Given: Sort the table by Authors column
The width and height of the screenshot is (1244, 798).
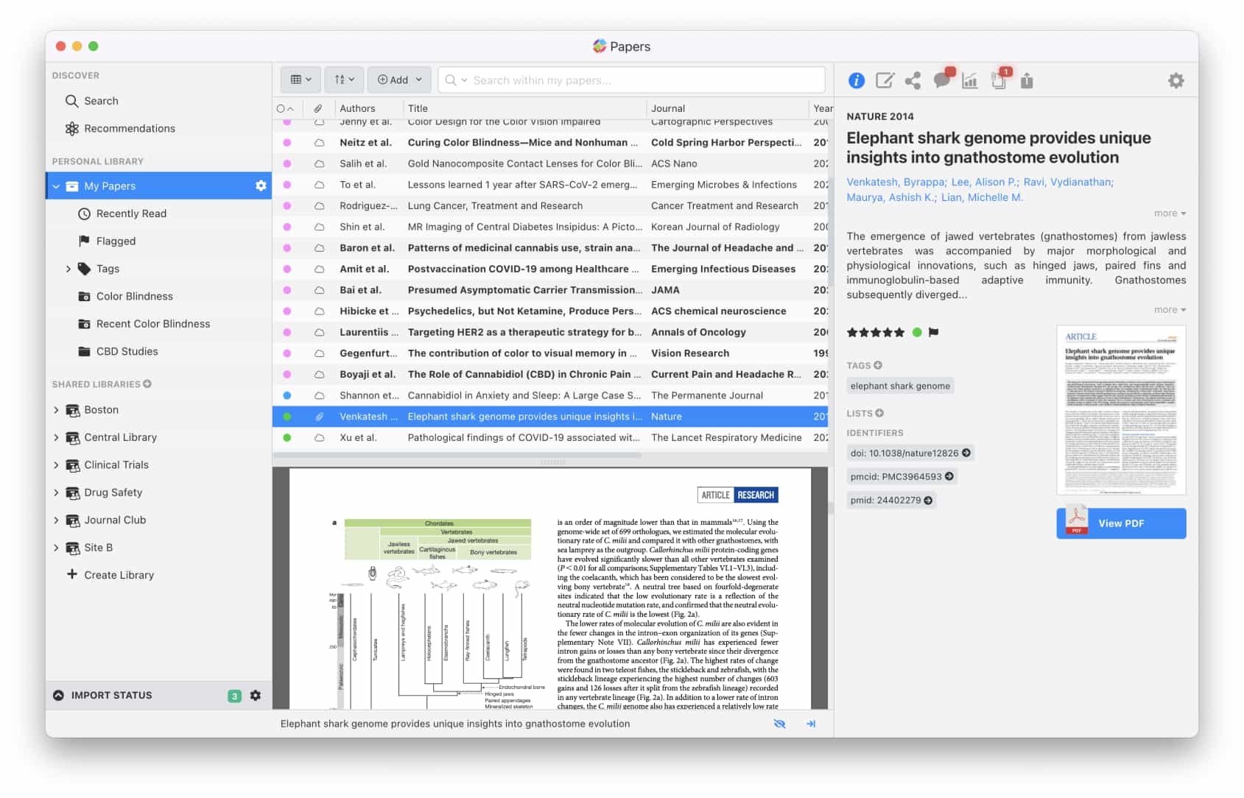Looking at the screenshot, I should point(357,108).
